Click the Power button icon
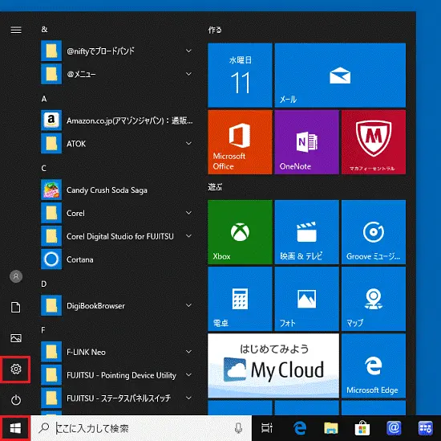 [x=16, y=400]
